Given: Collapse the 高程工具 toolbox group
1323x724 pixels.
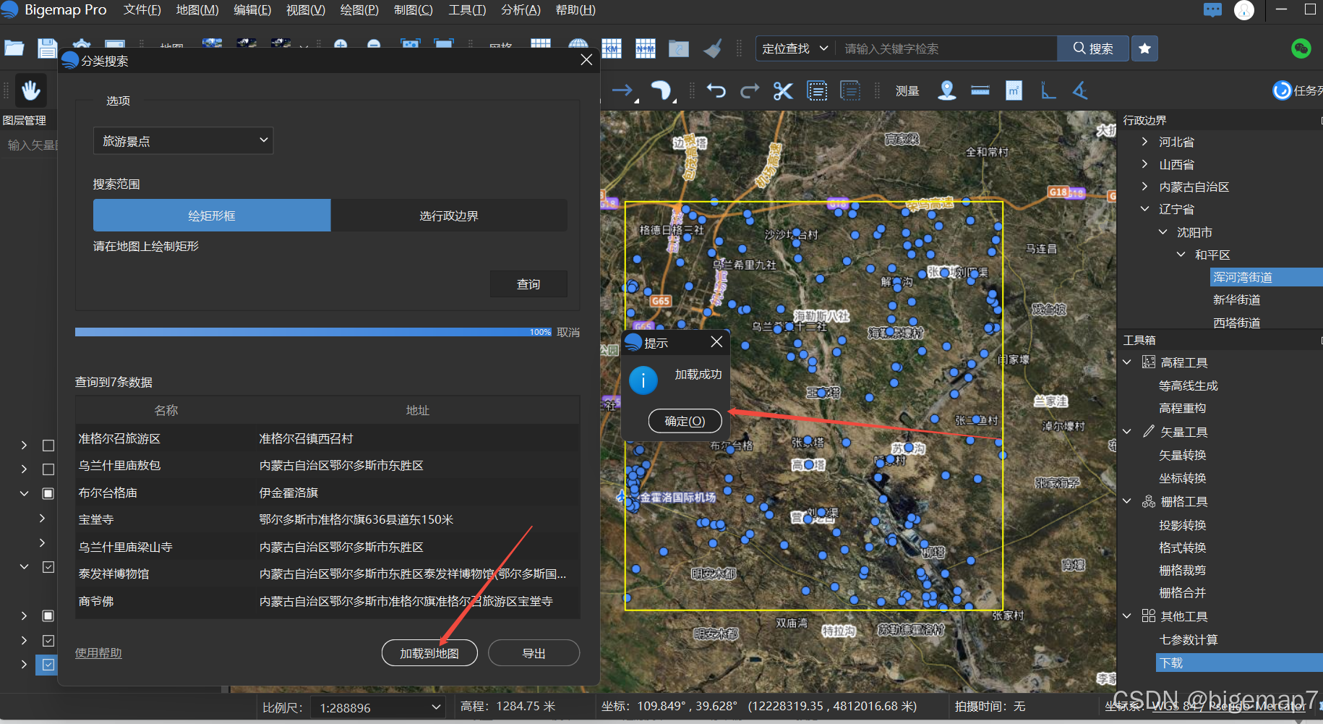Looking at the screenshot, I should [1127, 362].
